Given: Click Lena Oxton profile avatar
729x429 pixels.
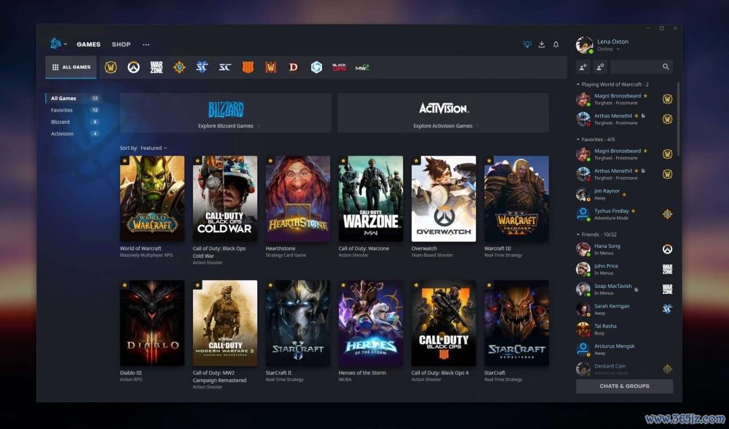Looking at the screenshot, I should click(584, 45).
